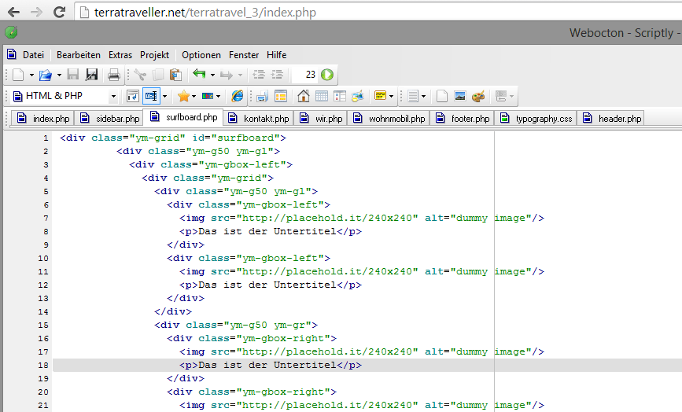Click the insert table grid icon

[x=322, y=96]
